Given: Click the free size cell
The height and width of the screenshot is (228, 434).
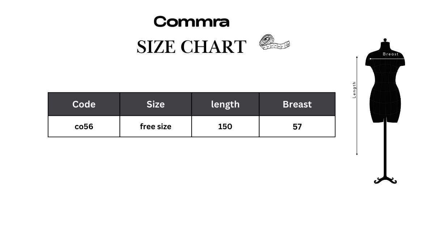Looking at the screenshot, I should point(156,127).
